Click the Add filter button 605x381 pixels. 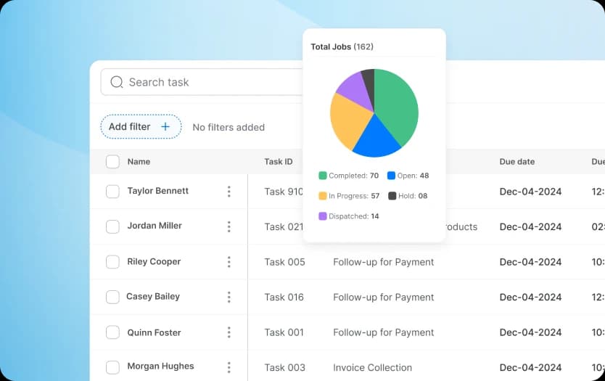141,126
